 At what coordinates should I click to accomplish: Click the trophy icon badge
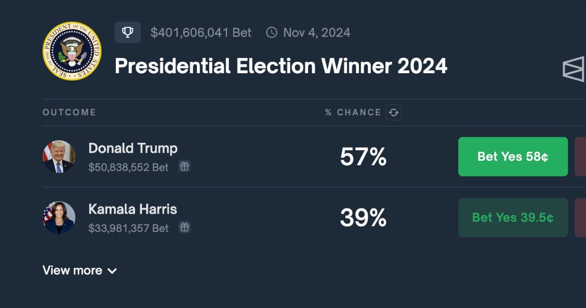pyautogui.click(x=127, y=32)
